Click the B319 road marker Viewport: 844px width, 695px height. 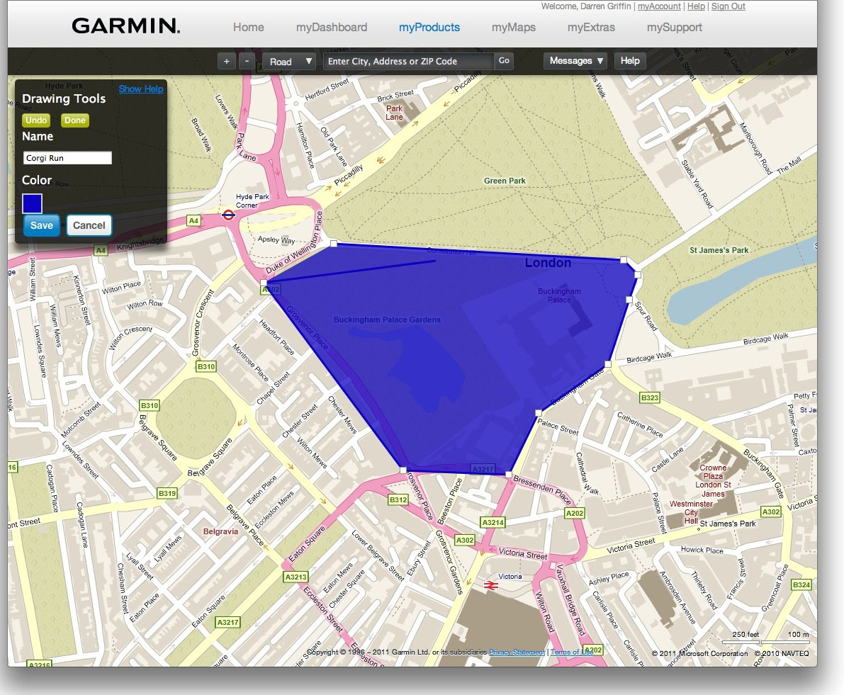coord(167,493)
